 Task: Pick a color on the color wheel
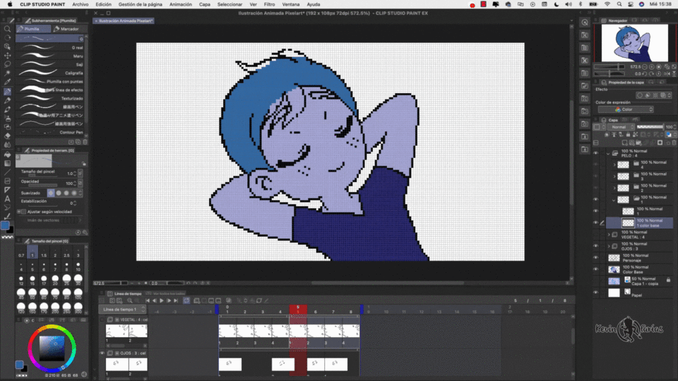pyautogui.click(x=52, y=349)
